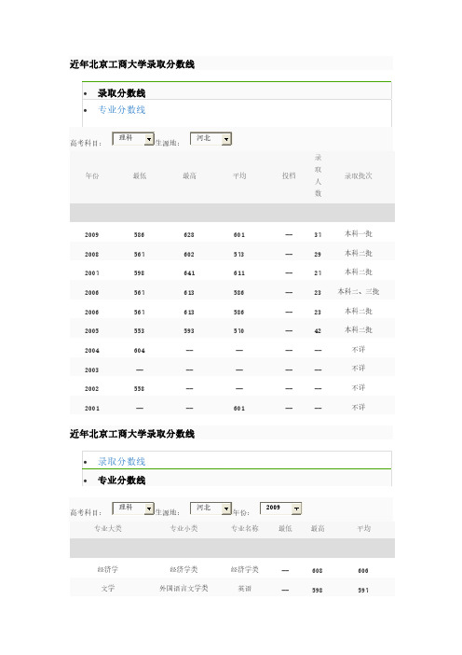Select the 2001 year cell
The image size is (462, 655).
(91, 409)
